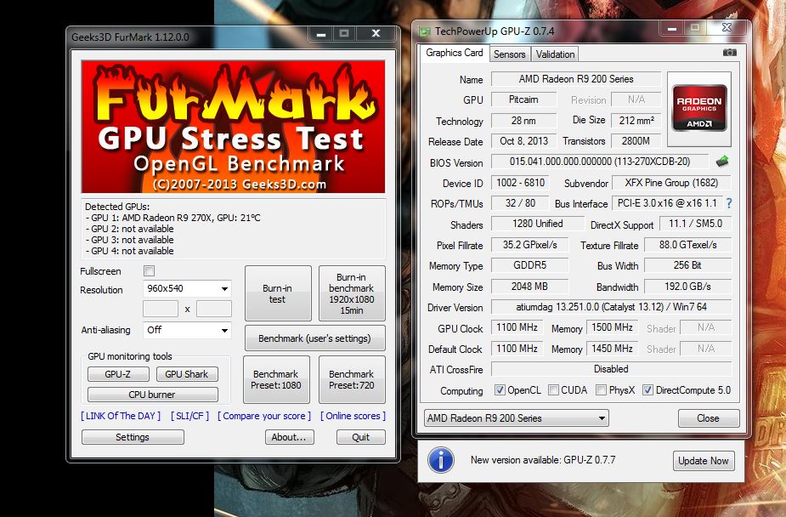786x517 pixels.
Task: Click the FurMark flame banner image
Action: (233, 127)
